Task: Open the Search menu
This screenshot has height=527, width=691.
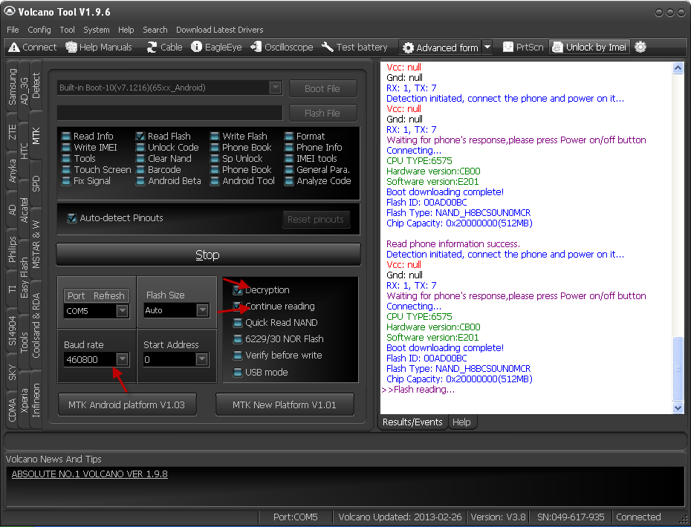Action: pos(155,30)
